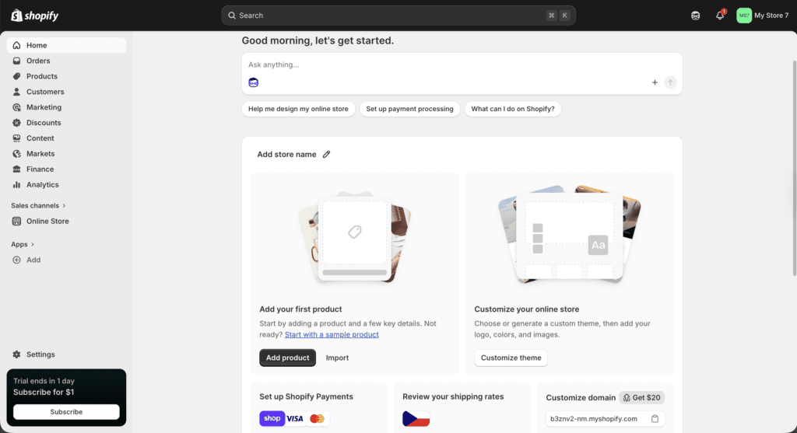The image size is (797, 433).
Task: Click the Online Store storefront icon
Action: click(17, 222)
